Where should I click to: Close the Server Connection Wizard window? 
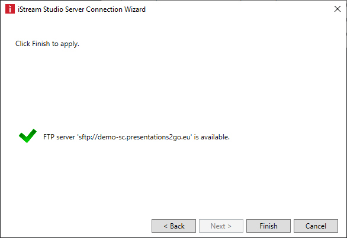[338, 9]
